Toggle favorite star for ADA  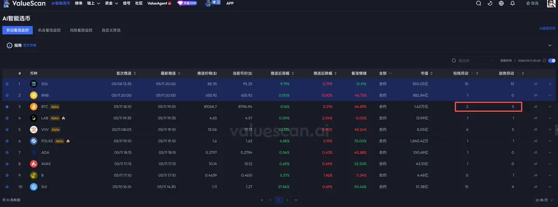pos(7,152)
